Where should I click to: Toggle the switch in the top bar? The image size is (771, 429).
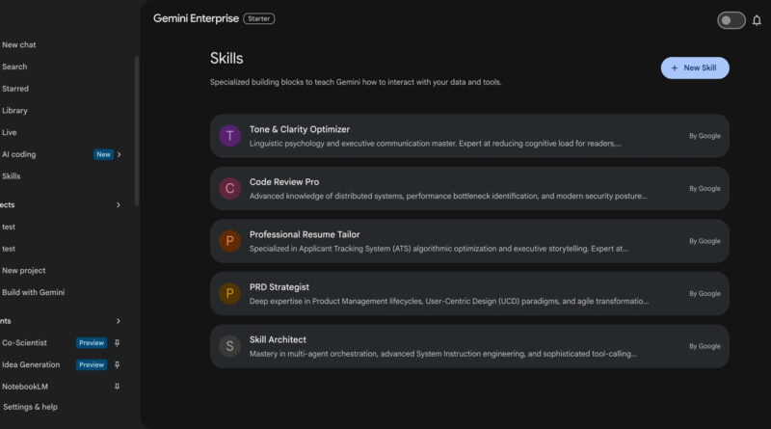(731, 20)
